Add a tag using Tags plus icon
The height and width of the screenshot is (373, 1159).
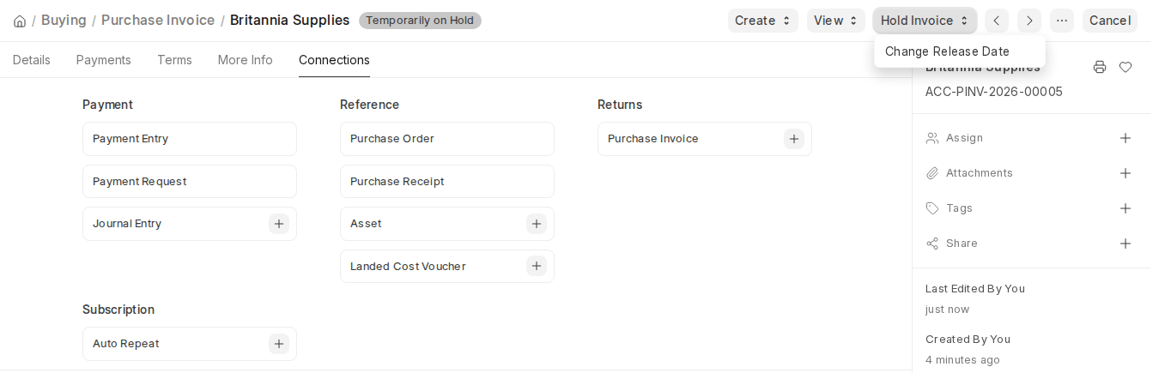[x=1126, y=208]
